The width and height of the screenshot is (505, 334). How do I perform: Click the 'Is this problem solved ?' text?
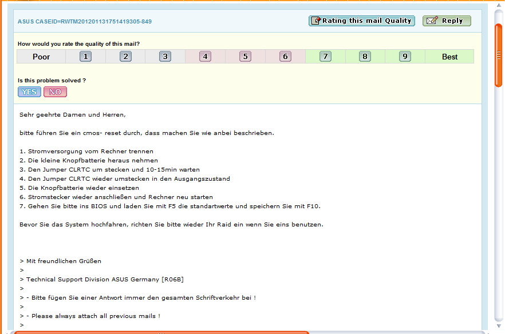coord(52,81)
